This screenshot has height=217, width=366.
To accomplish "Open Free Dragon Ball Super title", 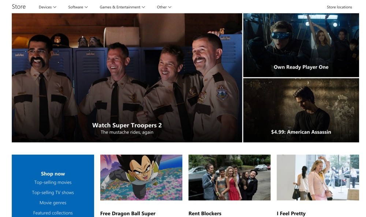I will (128, 213).
